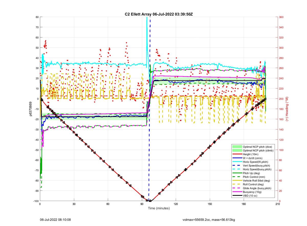Click the plot title 'C2 Ellett Array 06-Jul-2022 03:39:50Z'

tap(159, 14)
